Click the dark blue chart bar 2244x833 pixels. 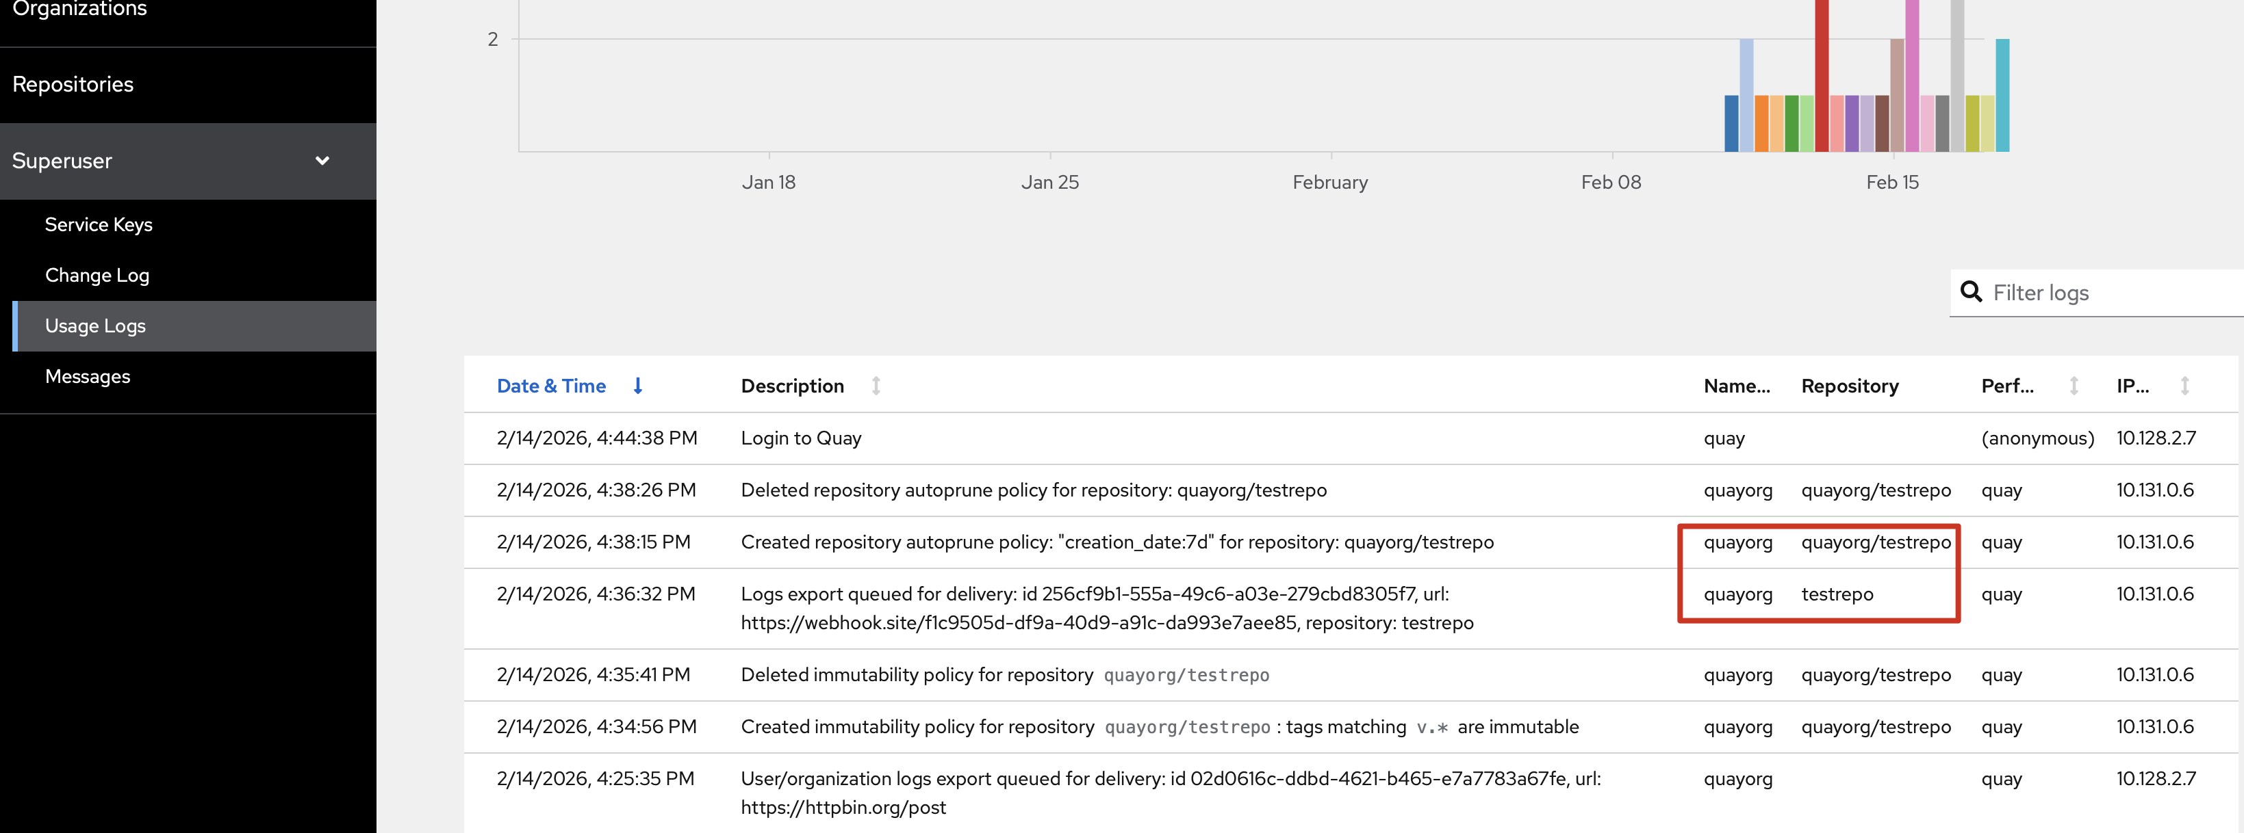(1731, 124)
